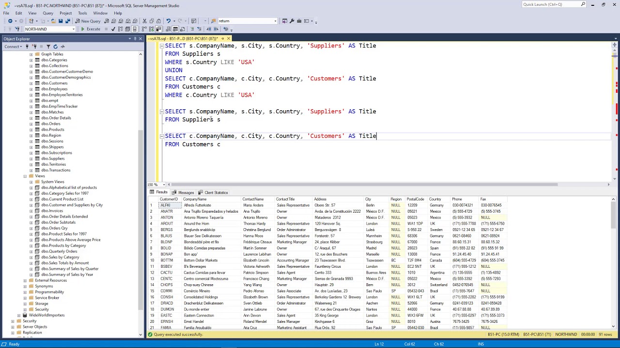Toggle auto-hide pin of Object Explorer
620x348 pixels.
click(135, 39)
